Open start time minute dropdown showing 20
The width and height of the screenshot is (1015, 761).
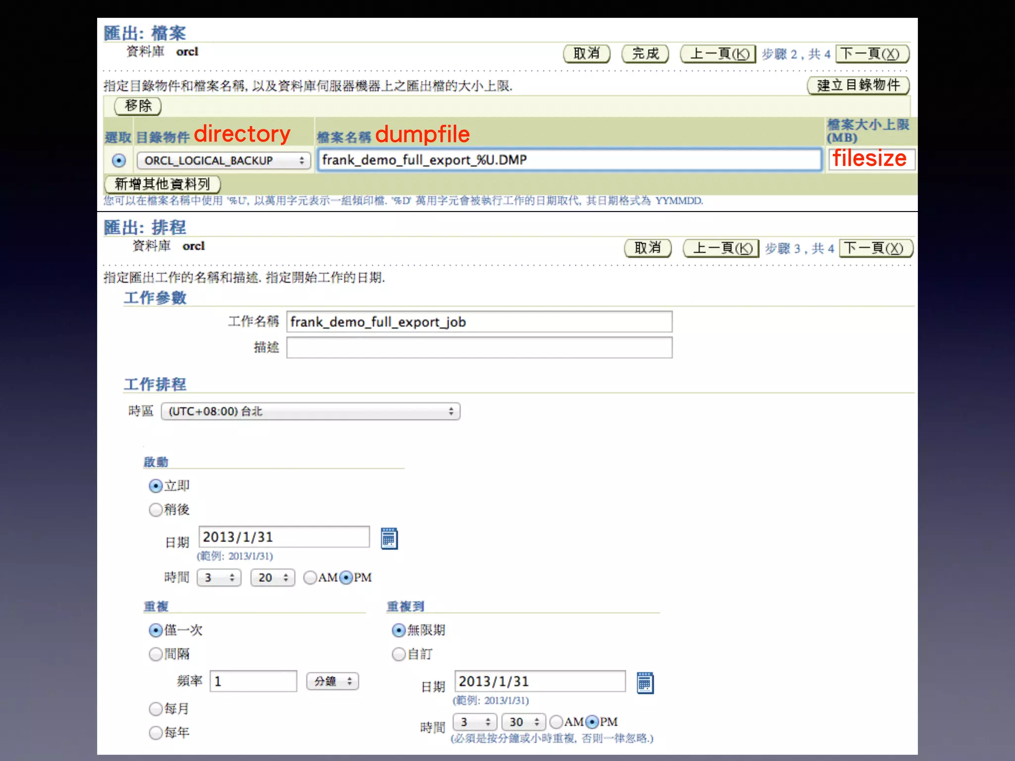(x=273, y=578)
